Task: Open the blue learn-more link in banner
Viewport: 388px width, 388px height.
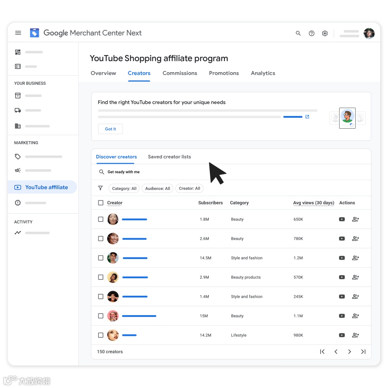Action: pos(293,117)
